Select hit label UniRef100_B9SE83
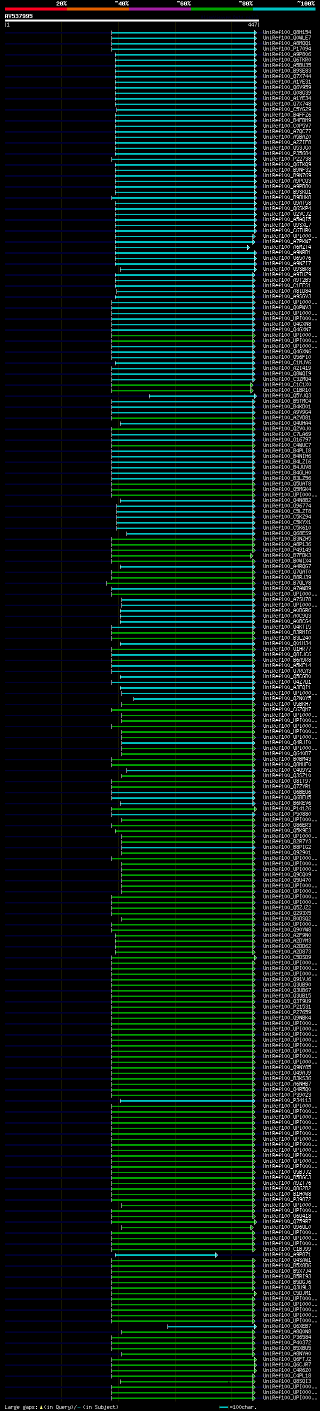320x1411 pixels. click(287, 71)
